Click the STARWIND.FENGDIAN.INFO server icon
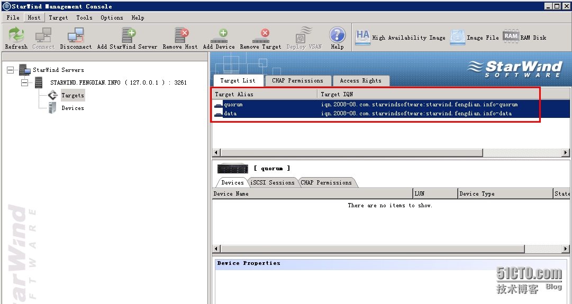The width and height of the screenshot is (572, 304). click(39, 83)
